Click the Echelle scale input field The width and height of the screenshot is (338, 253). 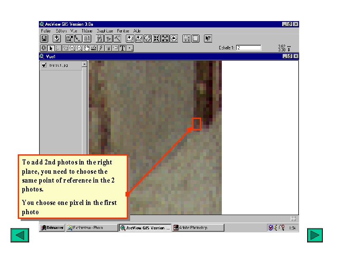pyautogui.click(x=248, y=48)
